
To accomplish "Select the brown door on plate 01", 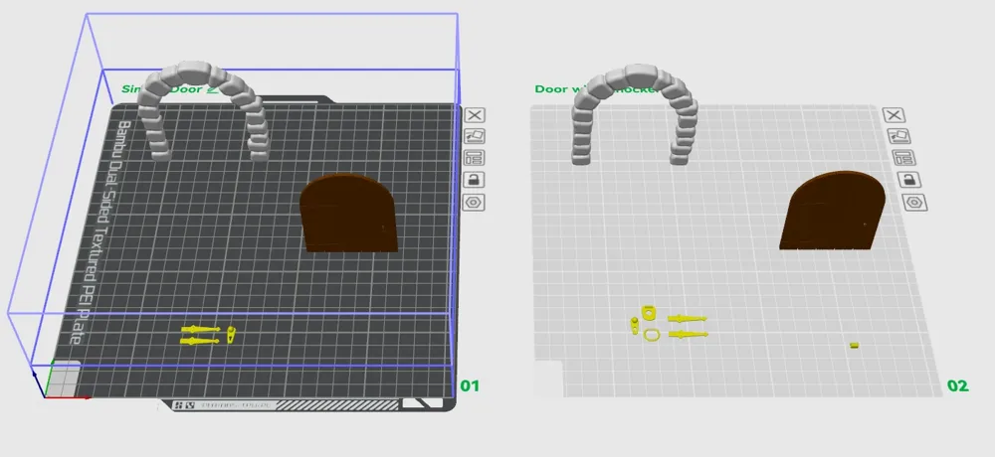I will pyautogui.click(x=348, y=214).
